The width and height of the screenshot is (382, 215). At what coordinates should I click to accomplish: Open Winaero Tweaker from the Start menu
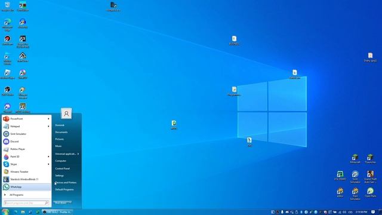(x=26, y=171)
